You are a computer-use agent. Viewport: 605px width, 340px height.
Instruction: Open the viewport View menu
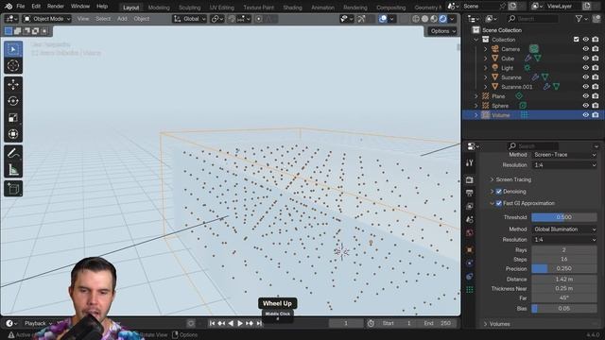coord(82,19)
